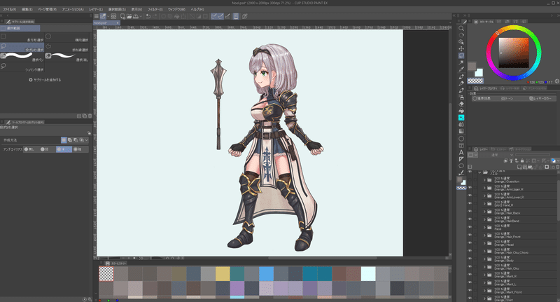Image resolution: width=560 pixels, height=302 pixels.
Task: Hide the Body layer folder
Action: click(470, 259)
